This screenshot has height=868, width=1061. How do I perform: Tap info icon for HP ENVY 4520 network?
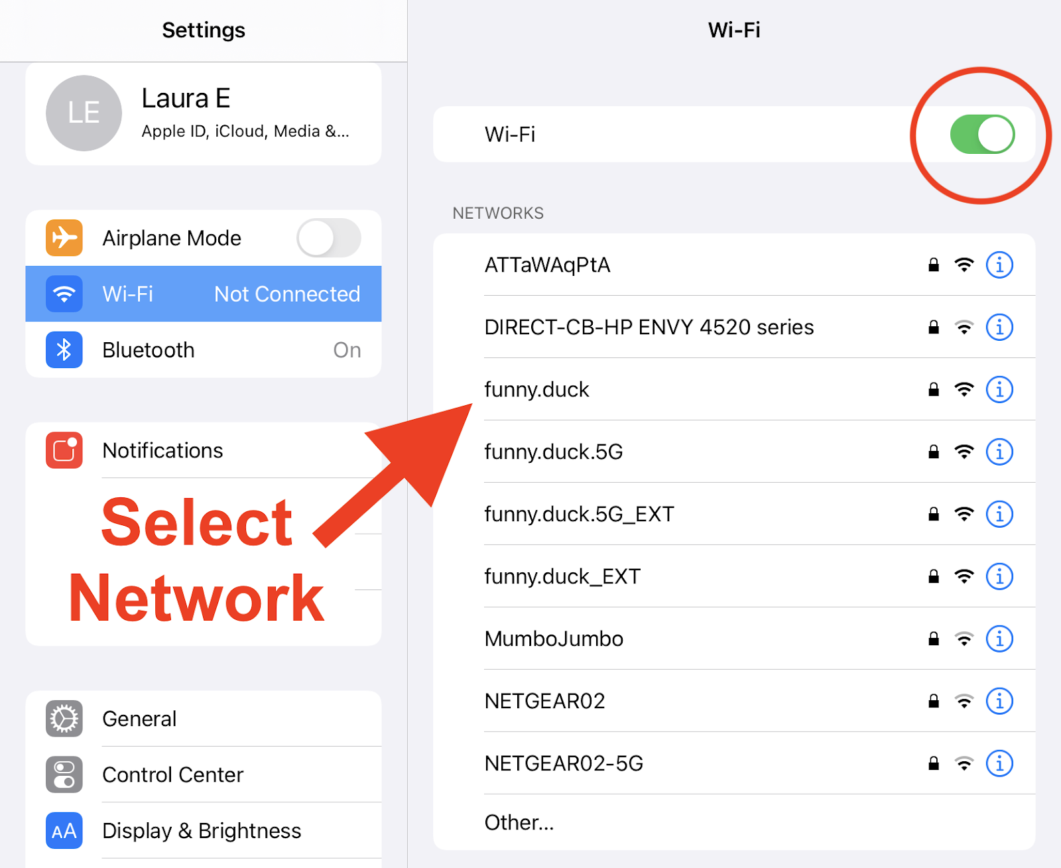click(x=999, y=328)
